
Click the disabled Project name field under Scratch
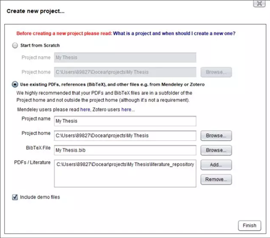pos(125,58)
